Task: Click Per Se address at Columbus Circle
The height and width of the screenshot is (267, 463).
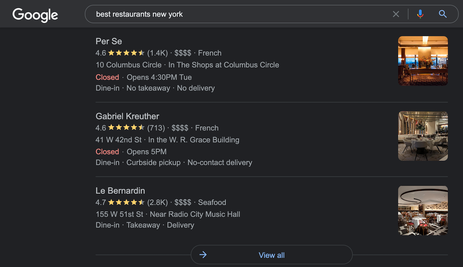Action: [128, 65]
